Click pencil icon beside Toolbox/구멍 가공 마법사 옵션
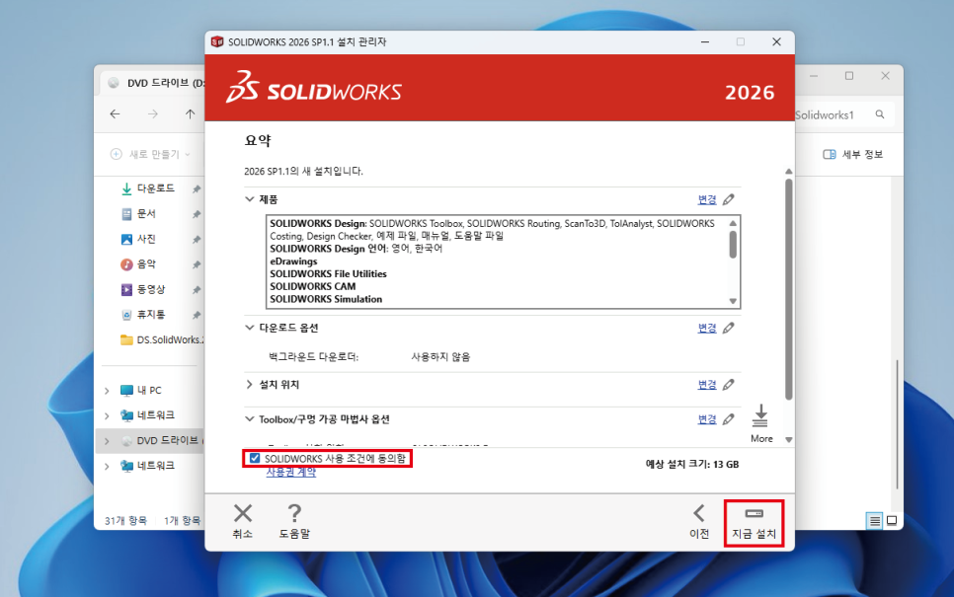Viewport: 954px width, 597px height. point(728,419)
